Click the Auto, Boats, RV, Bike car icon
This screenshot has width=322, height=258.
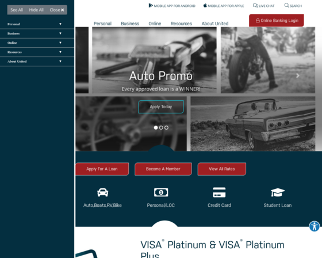point(102,192)
